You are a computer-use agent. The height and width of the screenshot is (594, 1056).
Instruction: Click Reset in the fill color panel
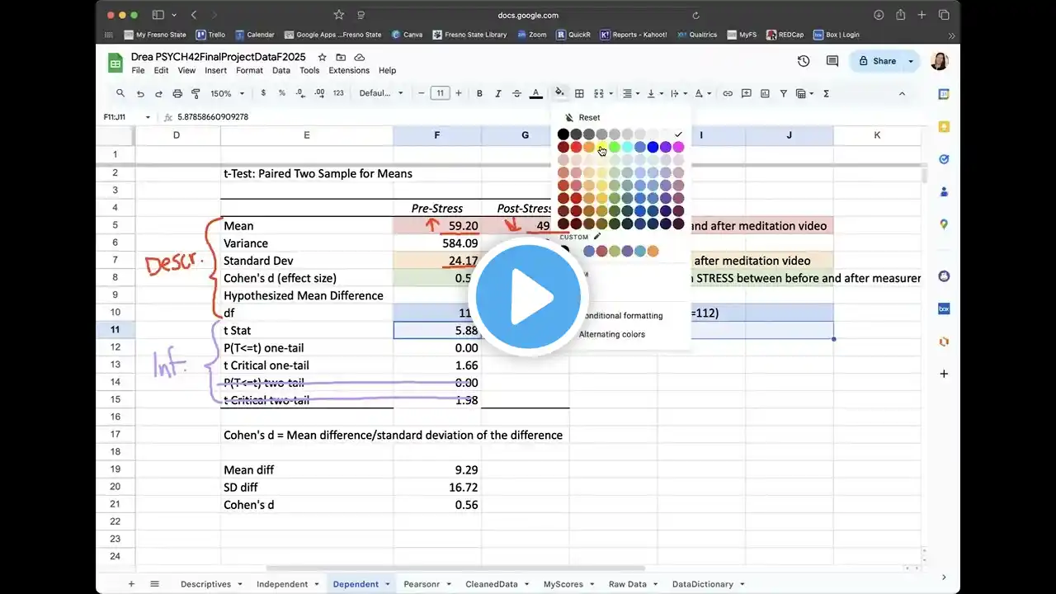tap(589, 117)
